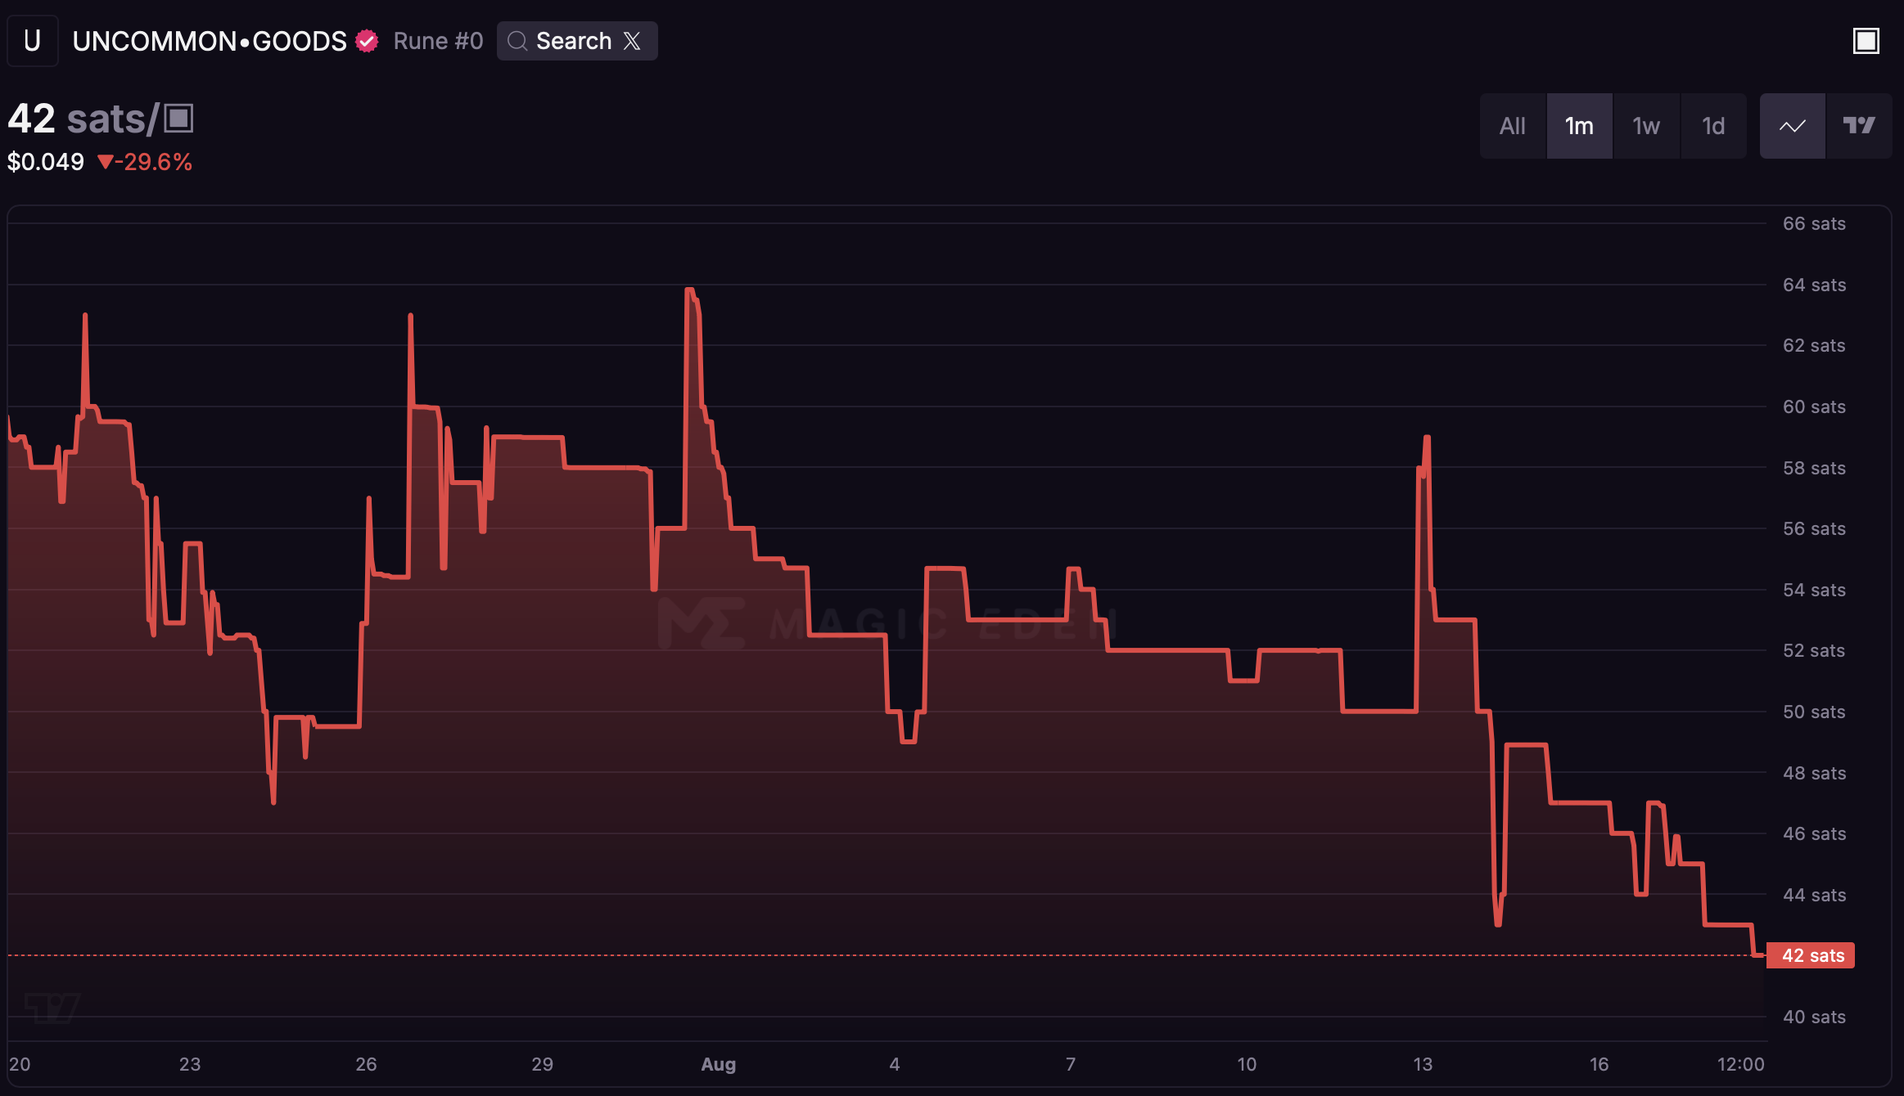Screen dimensions: 1904x1096
Task: Click the 58 sats axis label
Action: 1814,468
